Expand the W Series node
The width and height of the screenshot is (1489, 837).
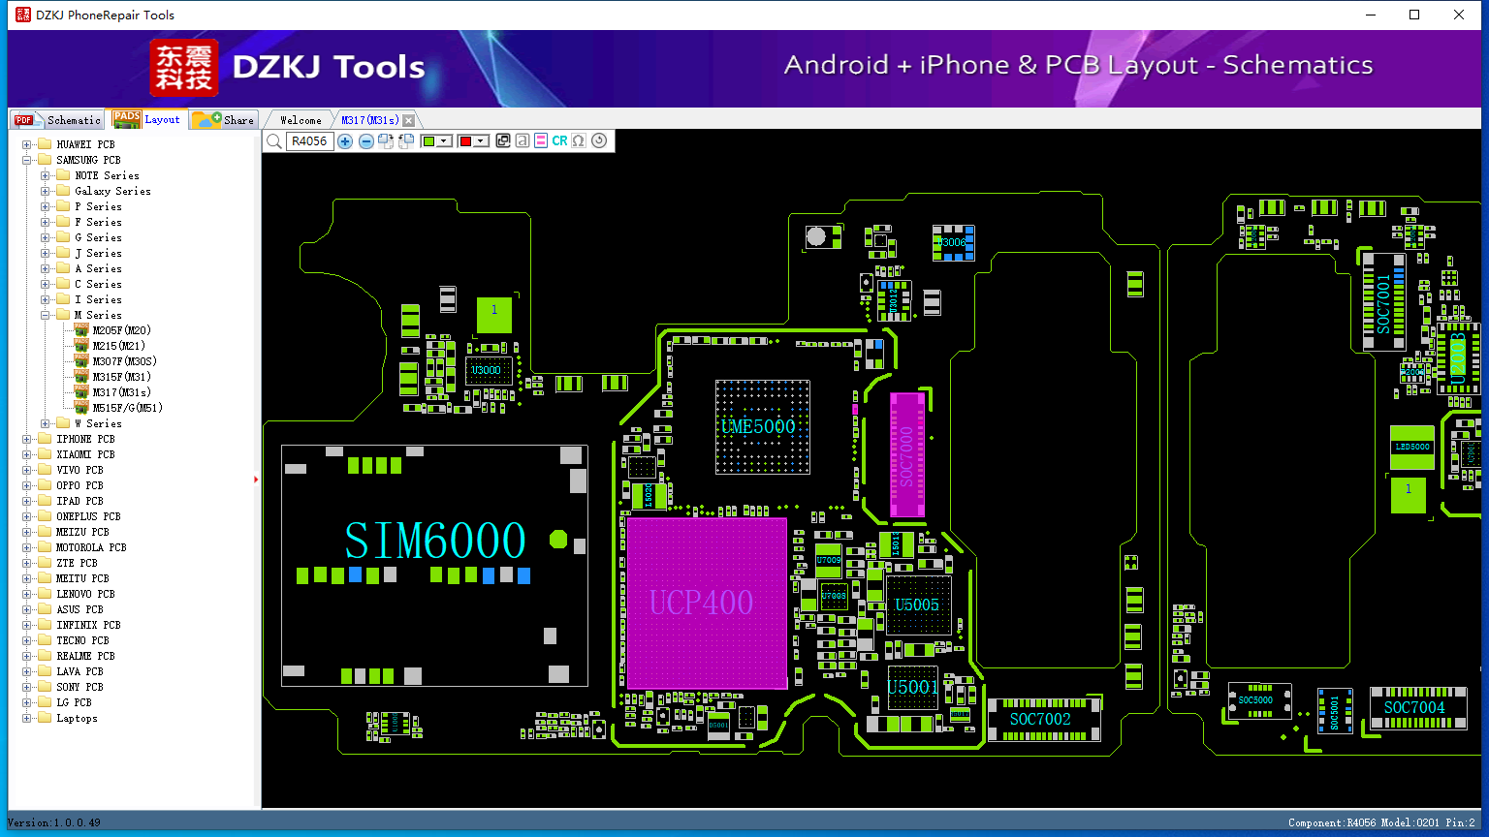point(46,423)
